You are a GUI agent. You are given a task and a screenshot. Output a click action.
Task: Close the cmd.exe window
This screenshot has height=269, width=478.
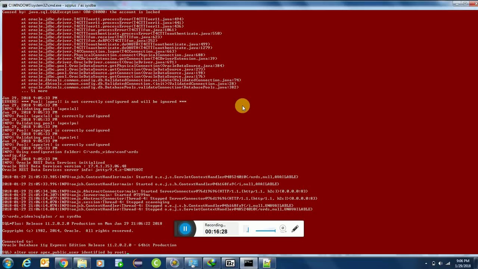click(473, 4)
